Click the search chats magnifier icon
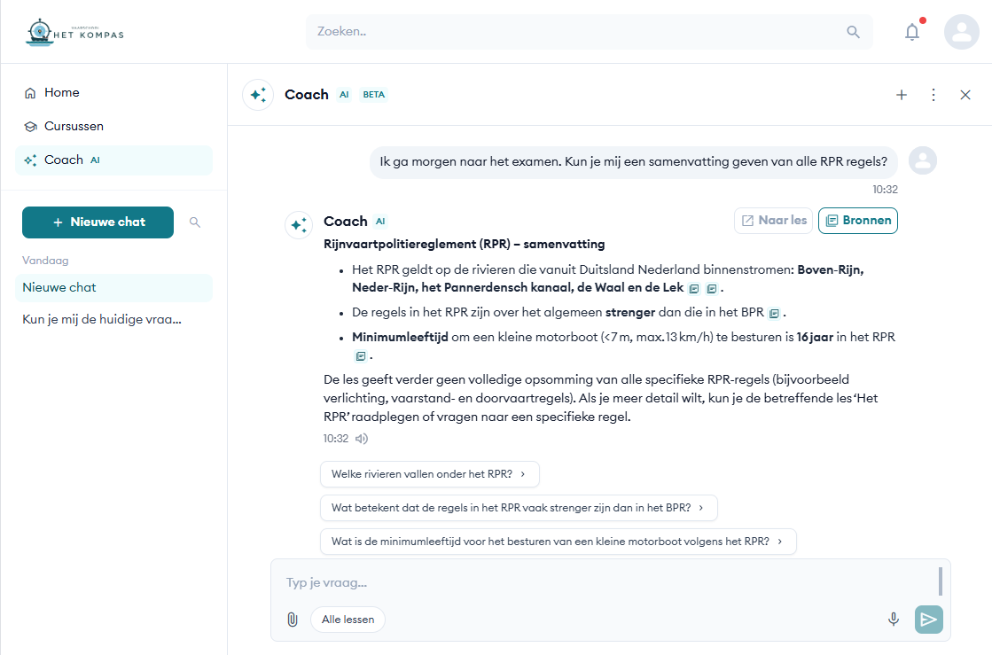The height and width of the screenshot is (655, 992). [x=195, y=222]
